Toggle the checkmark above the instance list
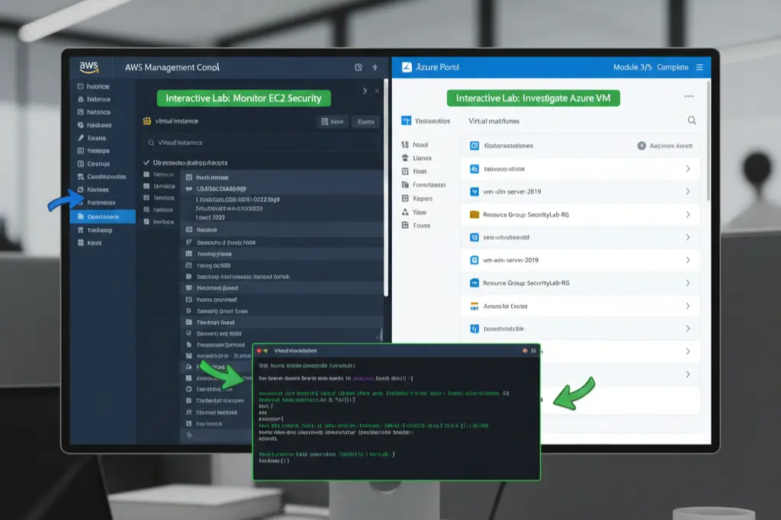 click(x=145, y=162)
